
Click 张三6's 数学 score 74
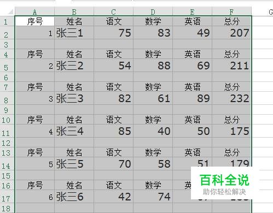(153, 197)
